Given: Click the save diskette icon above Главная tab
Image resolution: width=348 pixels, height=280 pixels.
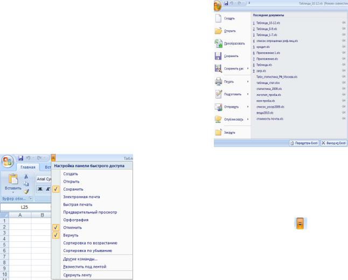Looking at the screenshot, I should (20, 158).
